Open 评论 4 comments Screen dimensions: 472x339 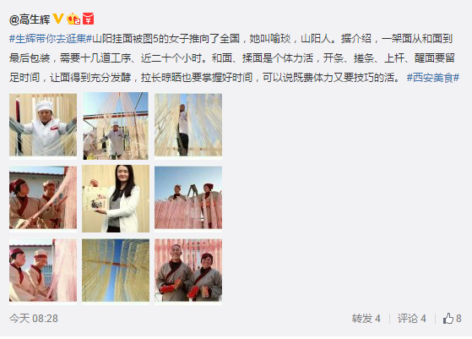[411, 318]
